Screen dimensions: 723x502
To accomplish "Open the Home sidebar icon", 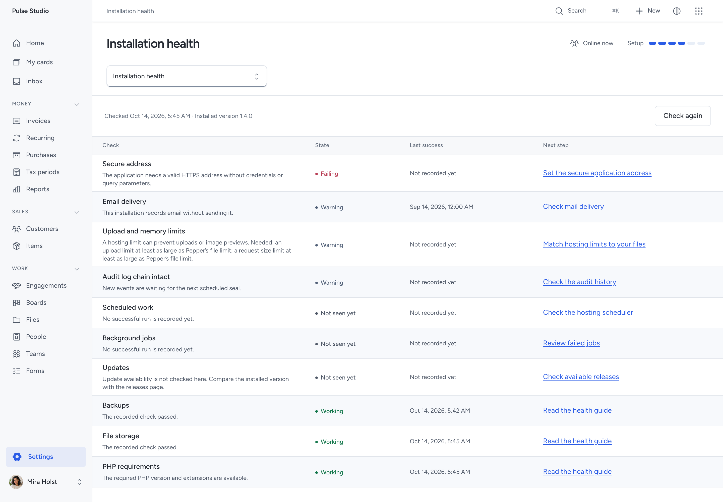I will point(16,43).
